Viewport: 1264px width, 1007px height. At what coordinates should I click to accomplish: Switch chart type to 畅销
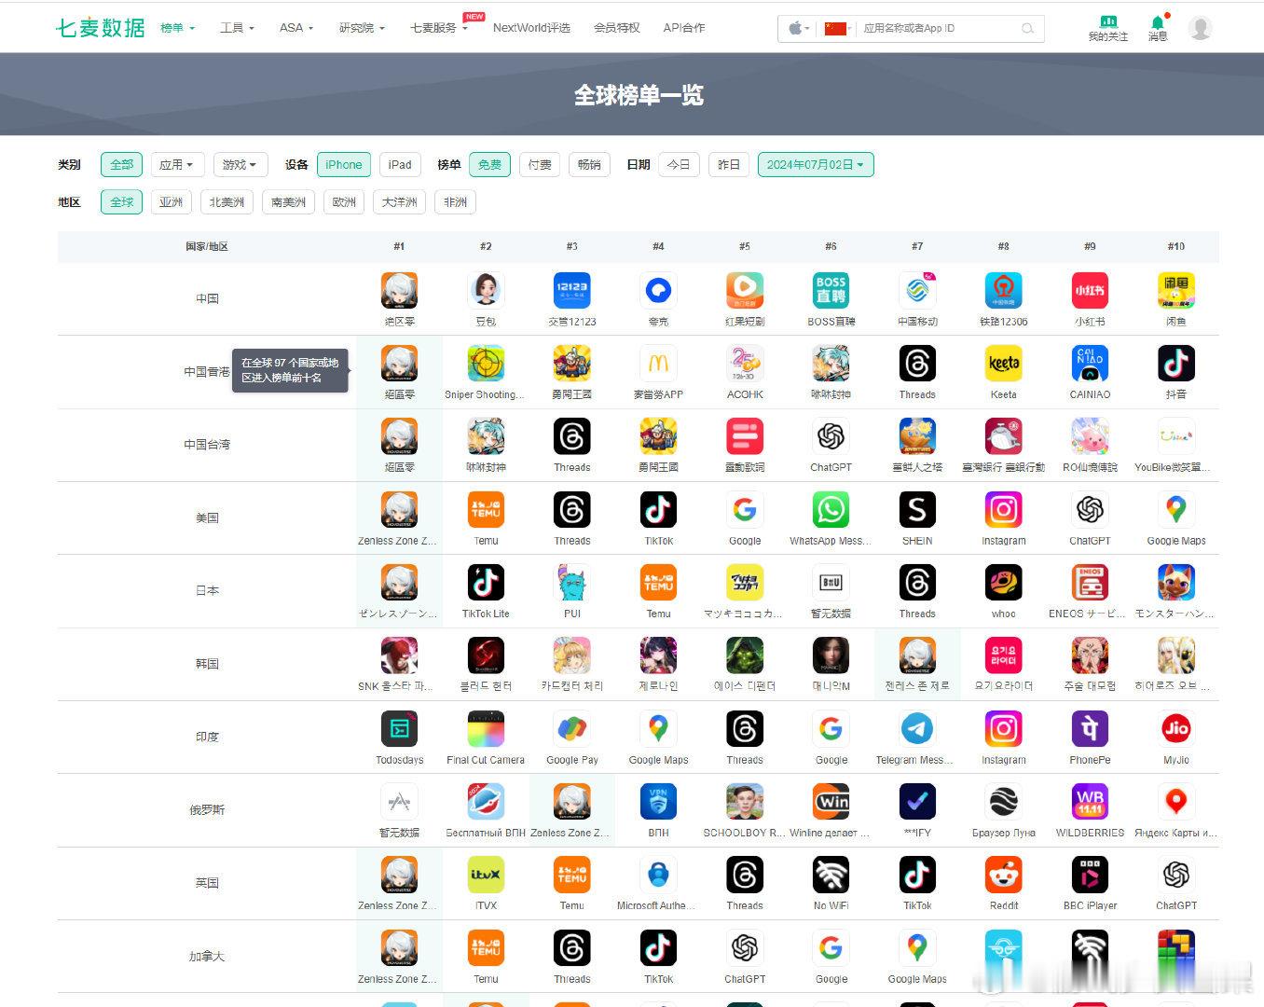point(589,164)
